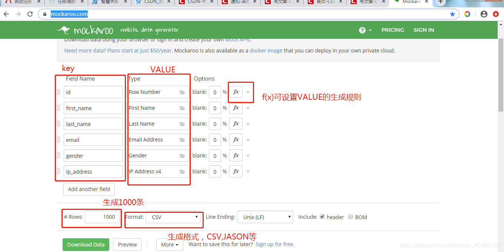The height and width of the screenshot is (252, 504).
Task: Expand the More dropdown button
Action: [x=170, y=244]
